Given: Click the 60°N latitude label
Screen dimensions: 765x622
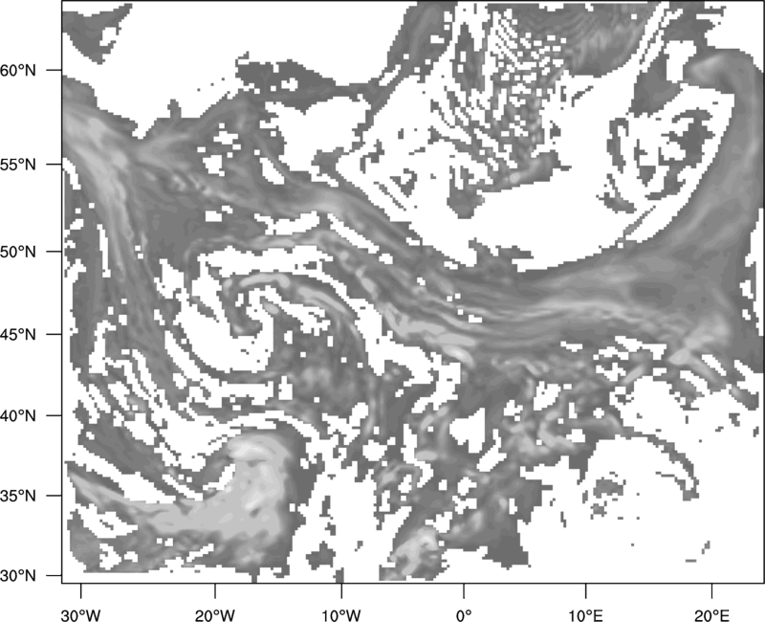Looking at the screenshot, I should 18,70.
